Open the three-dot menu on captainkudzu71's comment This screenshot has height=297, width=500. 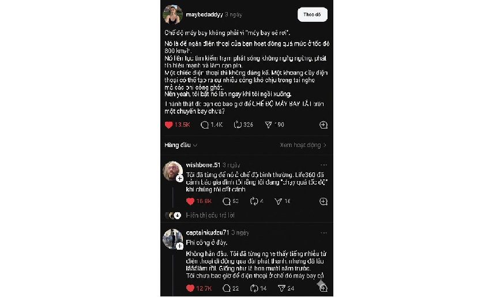point(324,232)
